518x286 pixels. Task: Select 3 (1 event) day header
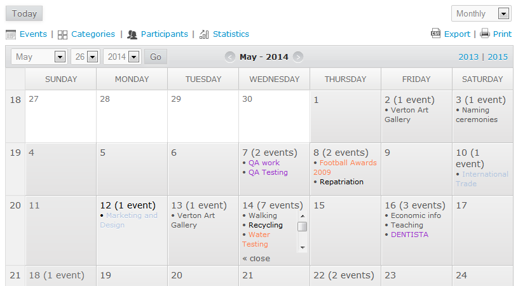481,100
